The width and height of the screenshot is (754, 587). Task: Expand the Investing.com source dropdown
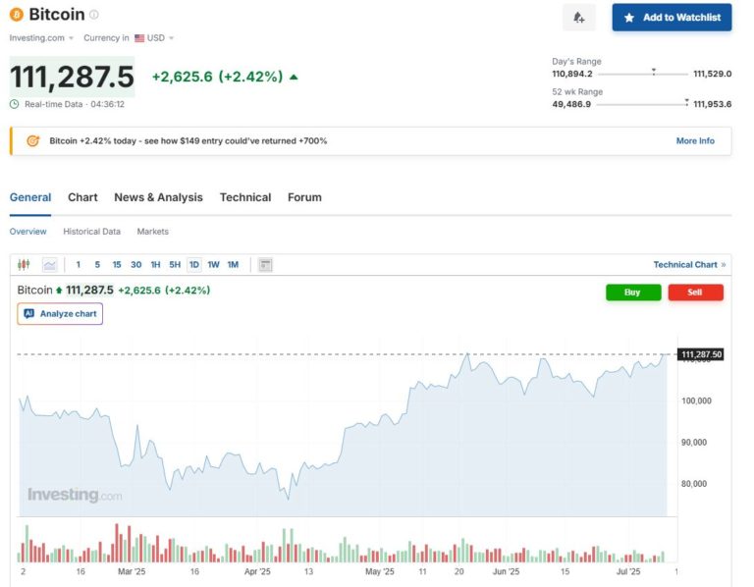point(41,38)
